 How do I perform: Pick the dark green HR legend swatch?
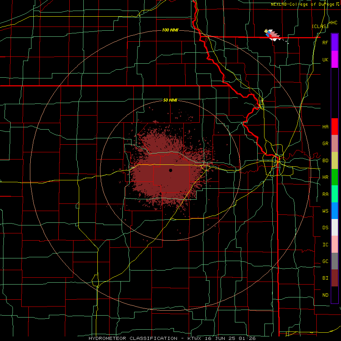click(x=335, y=177)
